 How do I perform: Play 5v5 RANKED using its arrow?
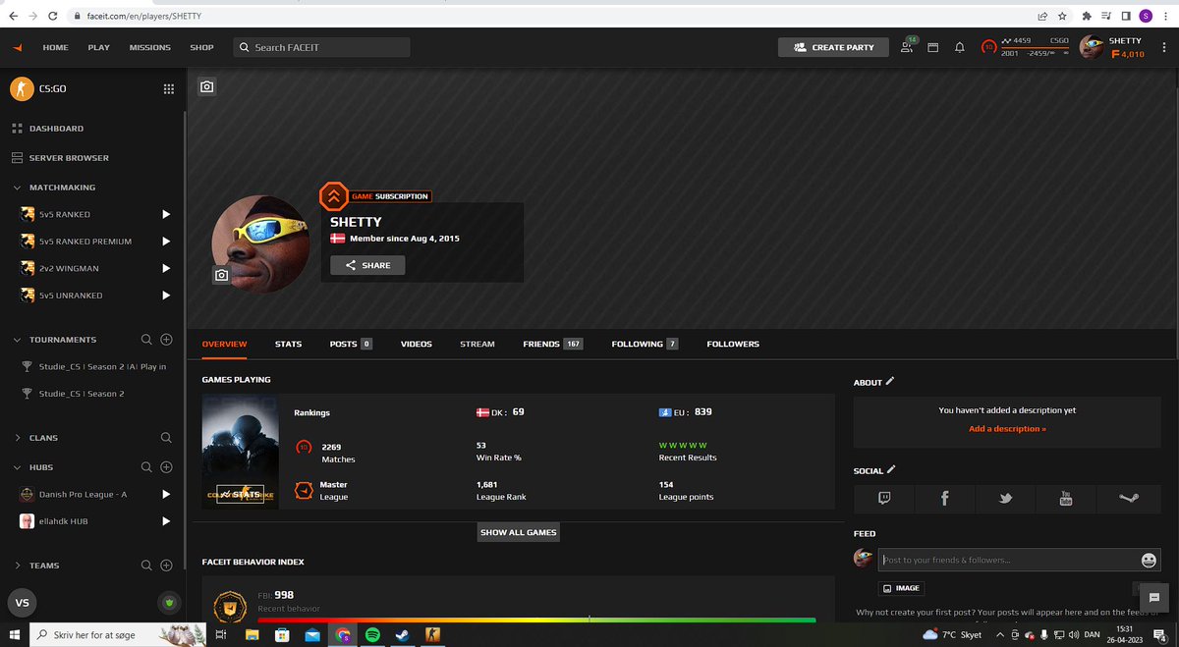coord(166,214)
